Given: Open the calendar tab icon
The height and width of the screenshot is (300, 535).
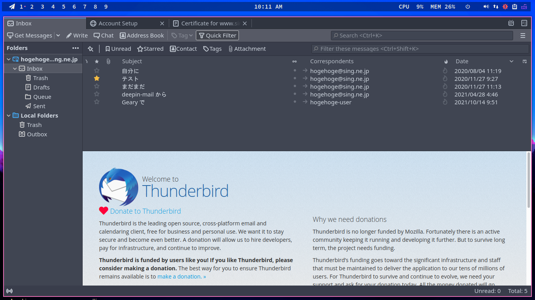Looking at the screenshot, I should (x=511, y=23).
